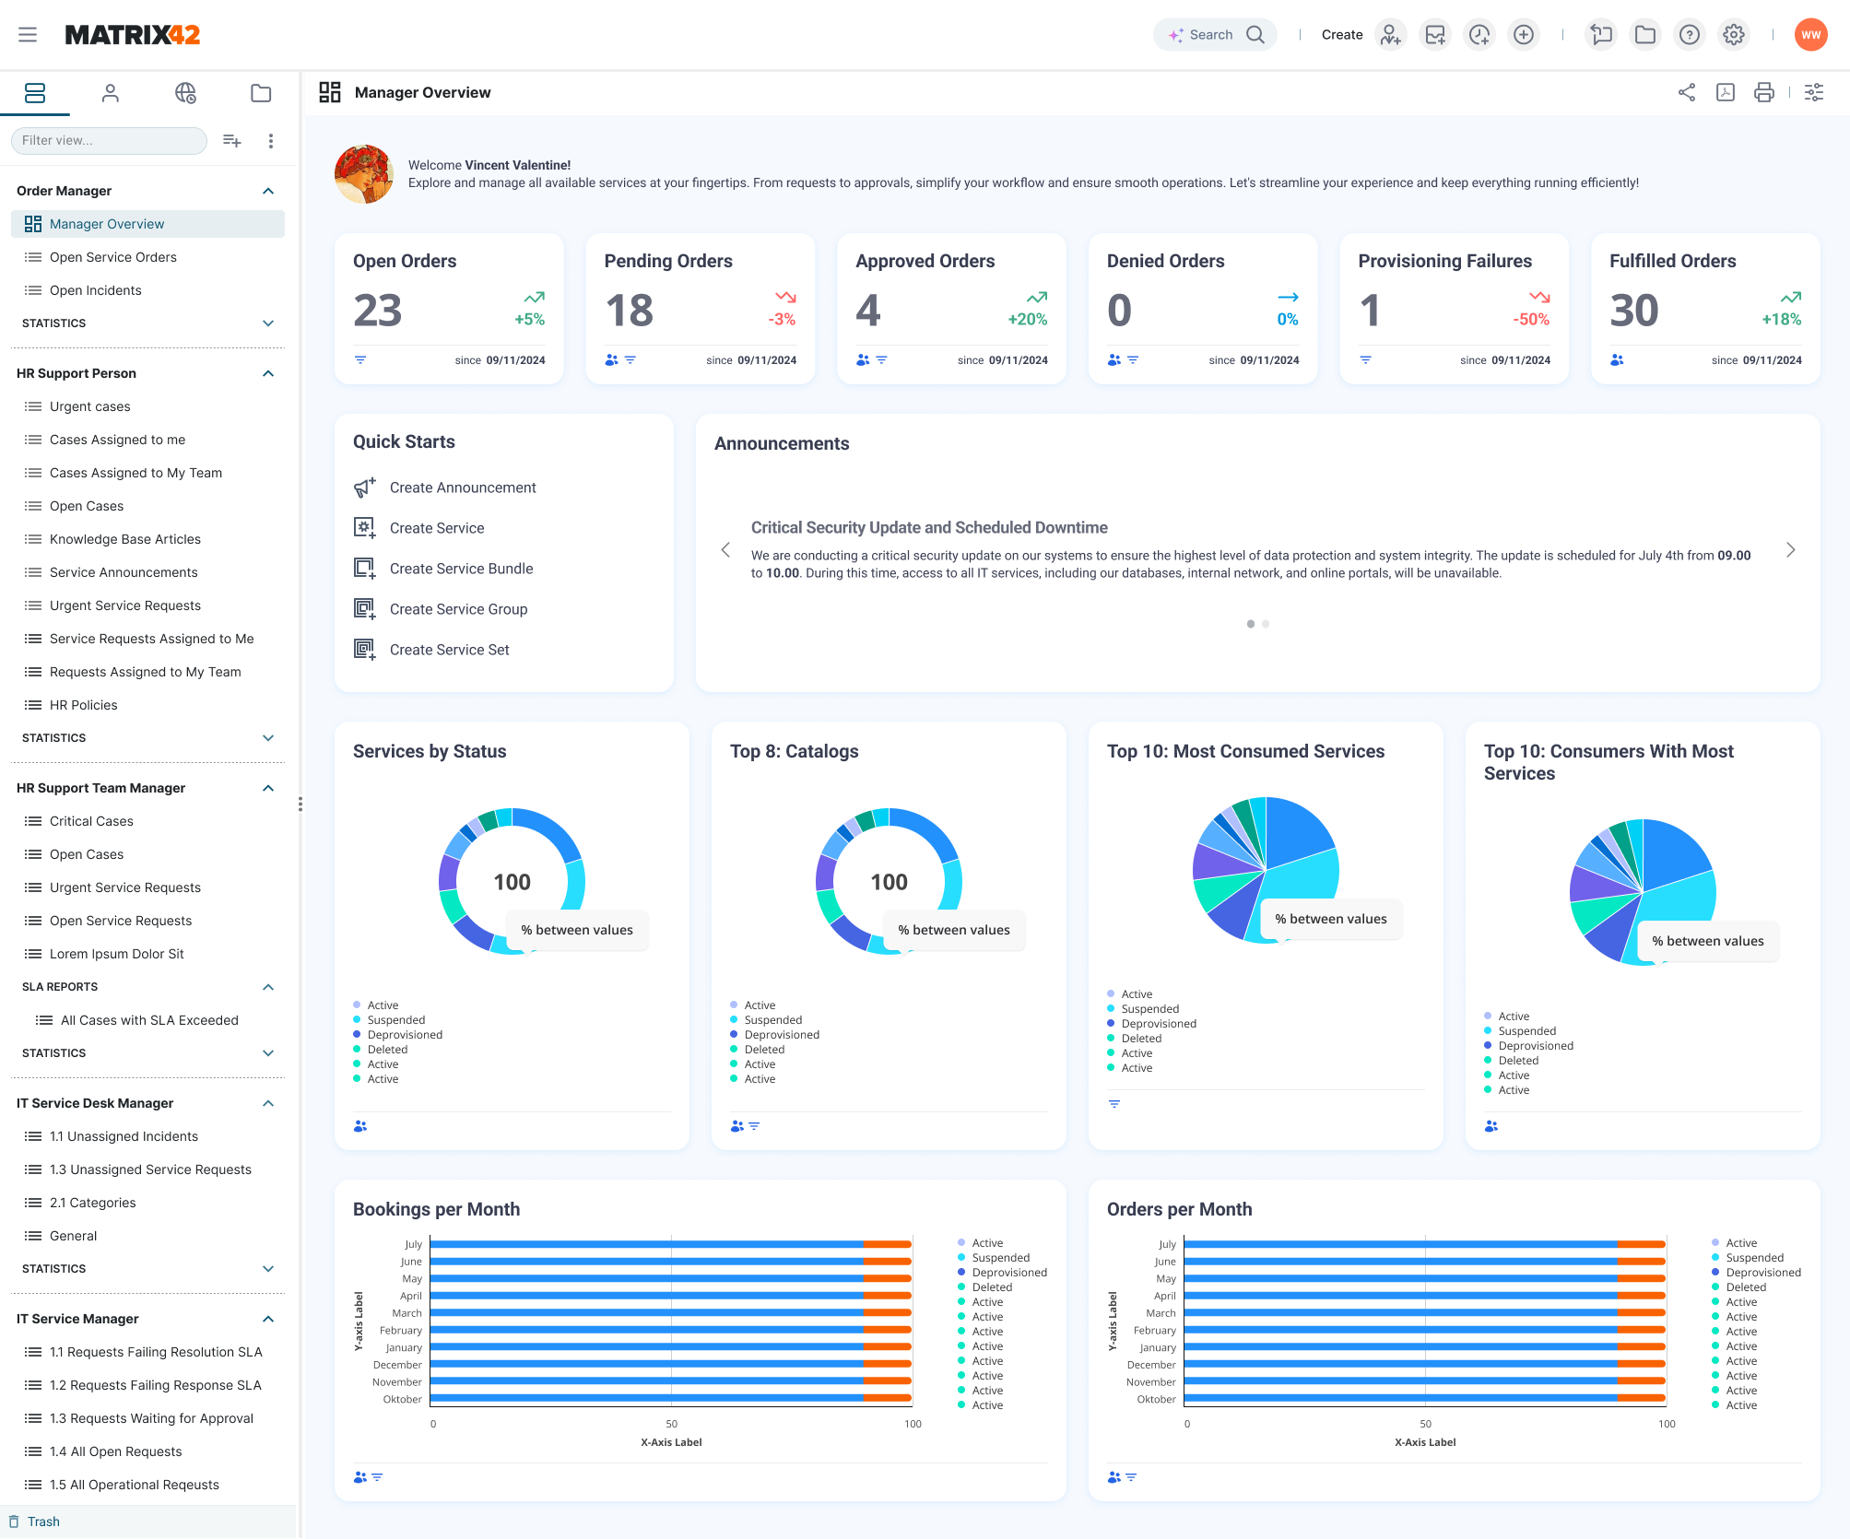
Task: Click the add user icon near Create
Action: pos(1390,35)
